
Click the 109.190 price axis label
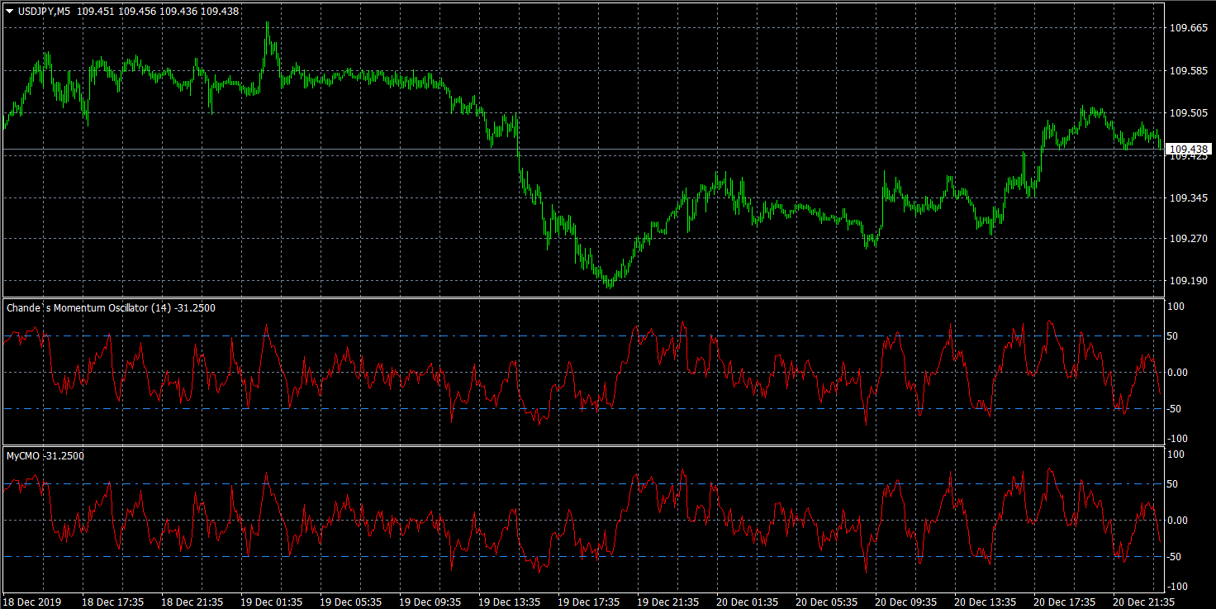(1189, 281)
